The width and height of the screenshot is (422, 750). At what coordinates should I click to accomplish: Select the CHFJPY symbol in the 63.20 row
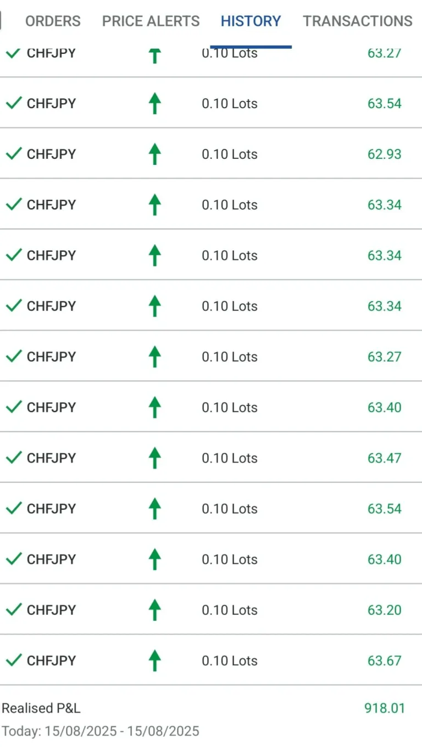[51, 609]
